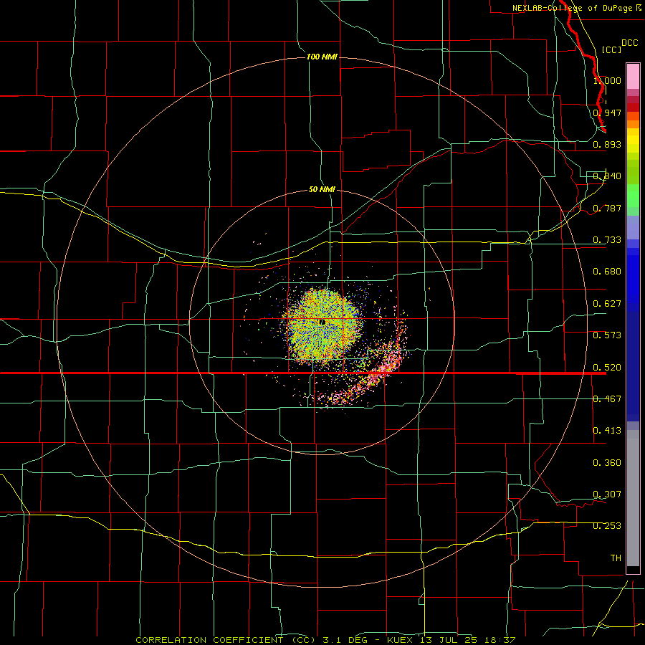
Task: Click the 0.733 scale label
Action: [x=607, y=240]
